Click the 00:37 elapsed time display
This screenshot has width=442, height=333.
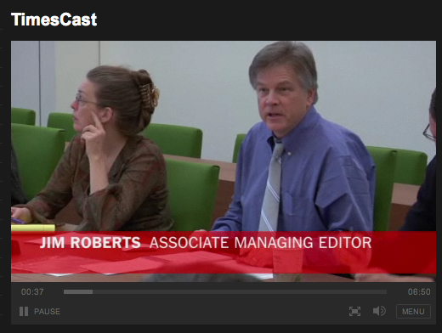(x=32, y=291)
